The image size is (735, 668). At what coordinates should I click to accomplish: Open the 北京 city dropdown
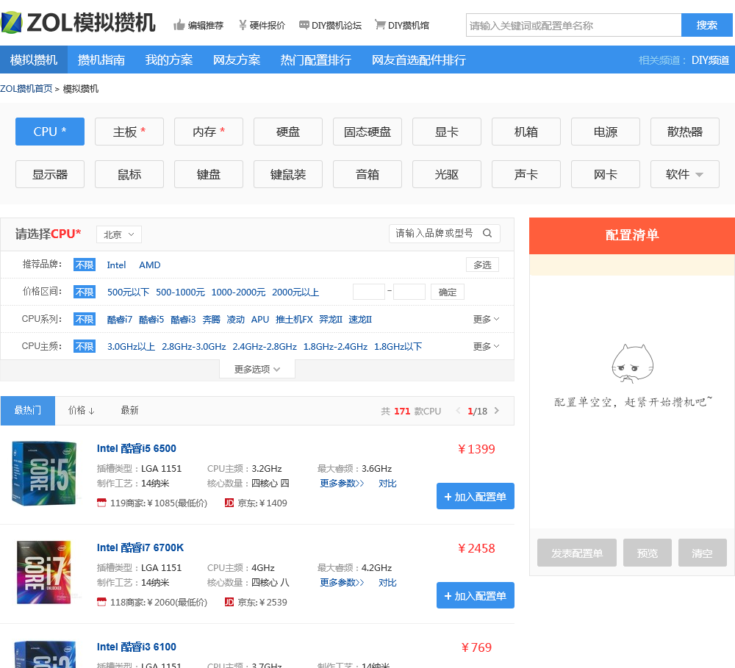(x=119, y=234)
